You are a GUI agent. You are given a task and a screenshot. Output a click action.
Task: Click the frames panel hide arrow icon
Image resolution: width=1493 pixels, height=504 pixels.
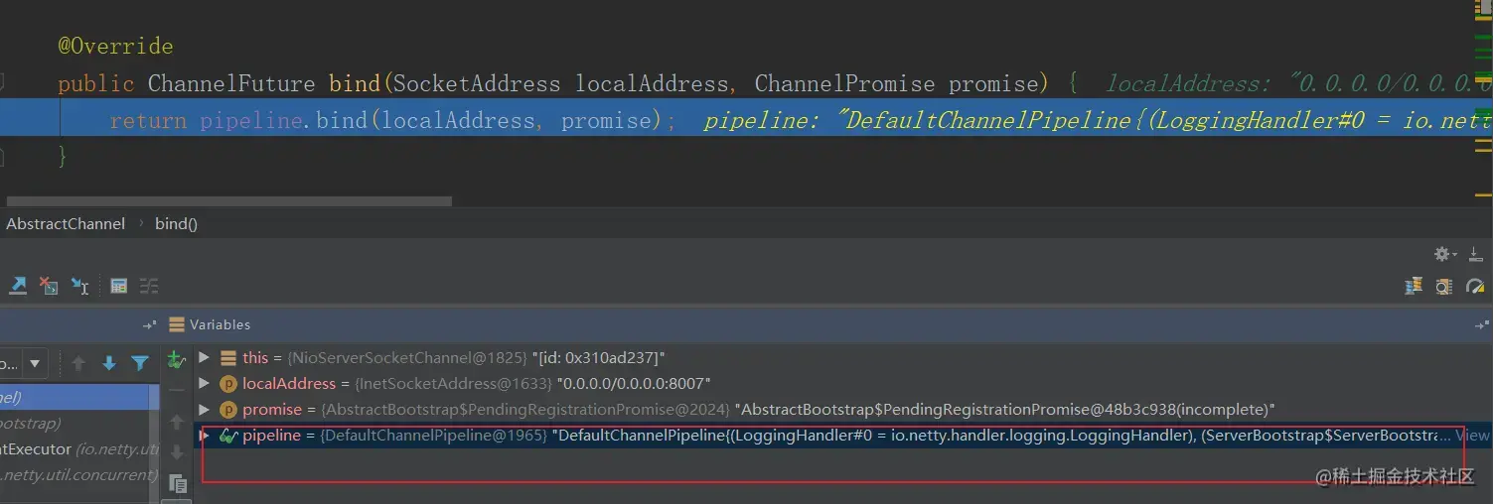pyautogui.click(x=149, y=324)
